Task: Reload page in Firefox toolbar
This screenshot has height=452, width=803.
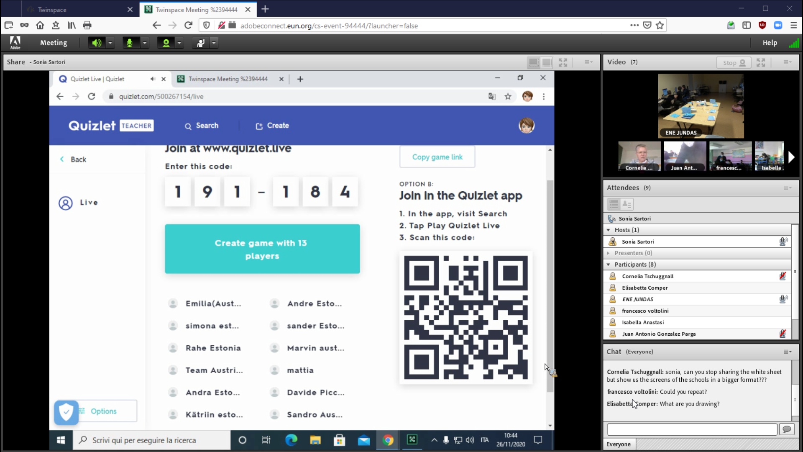Action: coord(188,26)
